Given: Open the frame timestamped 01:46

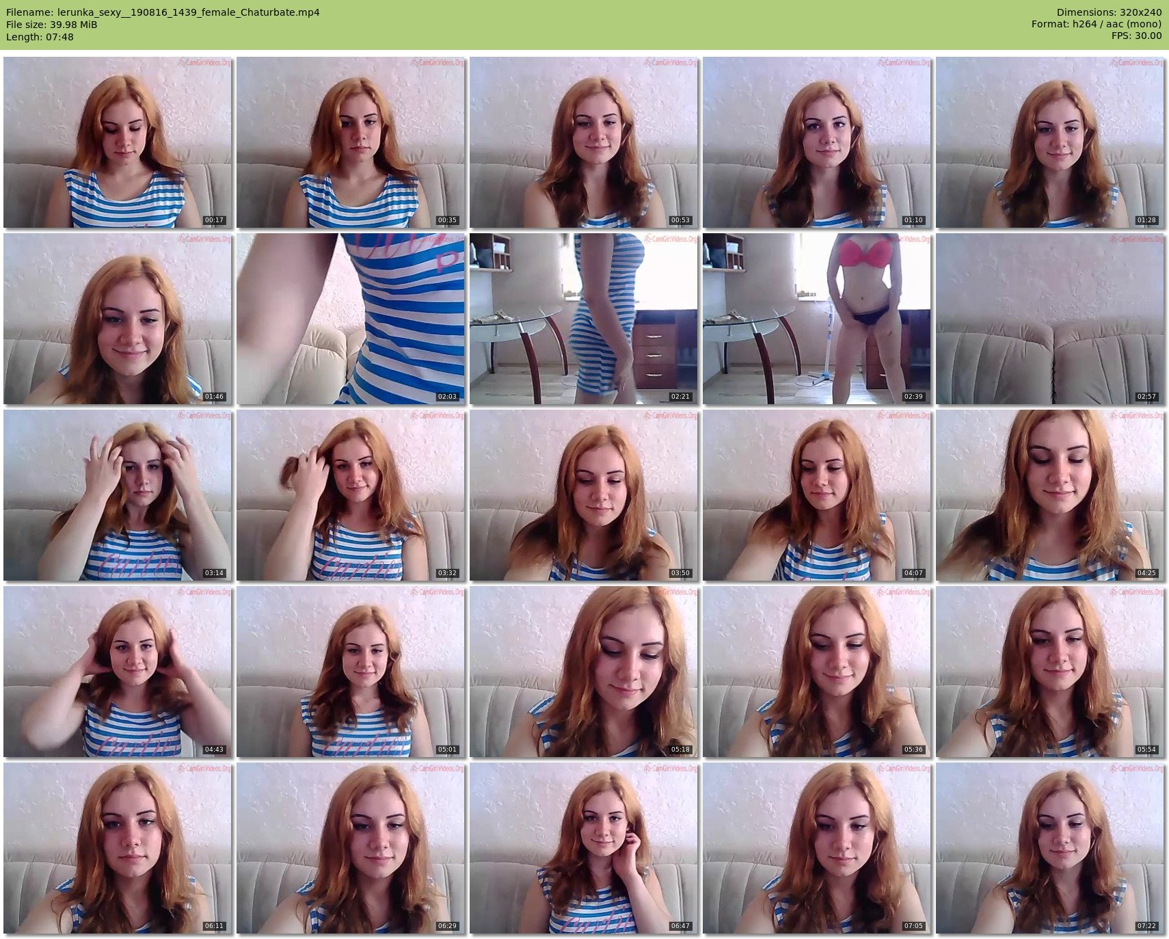Looking at the screenshot, I should point(118,319).
